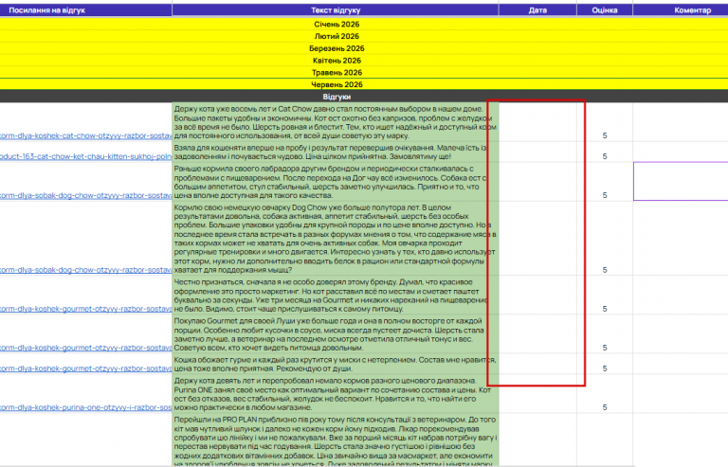The width and height of the screenshot is (728, 467).
Task: Open the dog-chow link in the labrador review row
Action: 86,195
